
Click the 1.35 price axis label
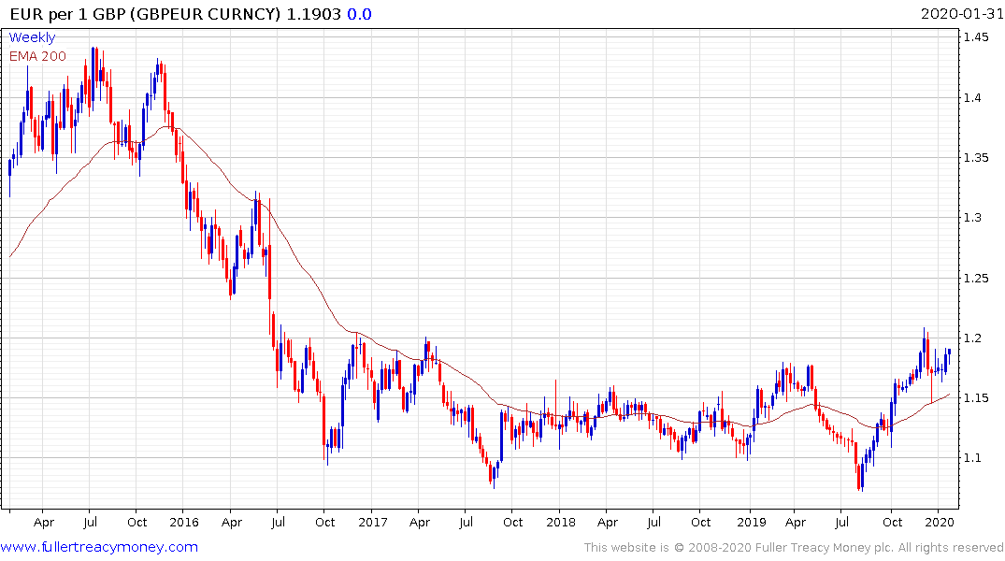(976, 158)
